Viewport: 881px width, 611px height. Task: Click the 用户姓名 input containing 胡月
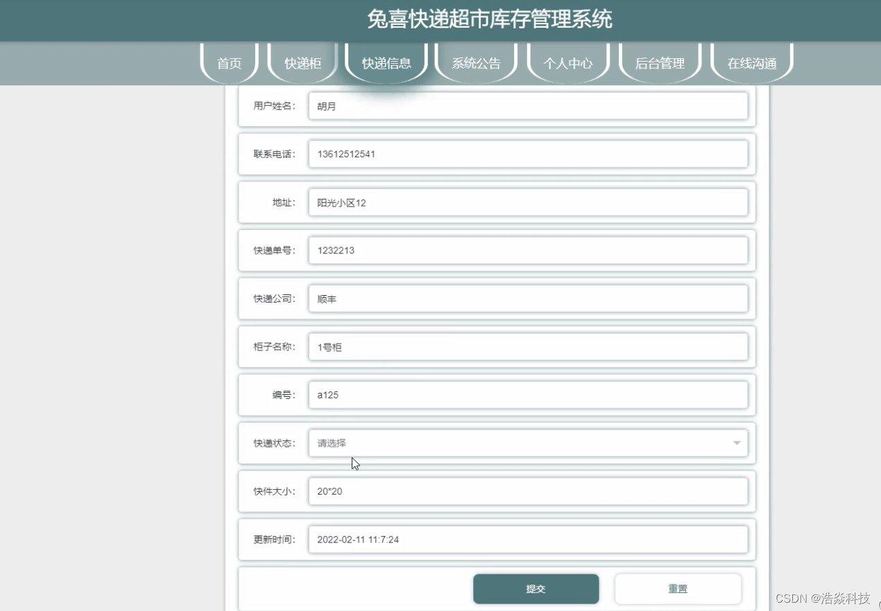[x=529, y=105]
